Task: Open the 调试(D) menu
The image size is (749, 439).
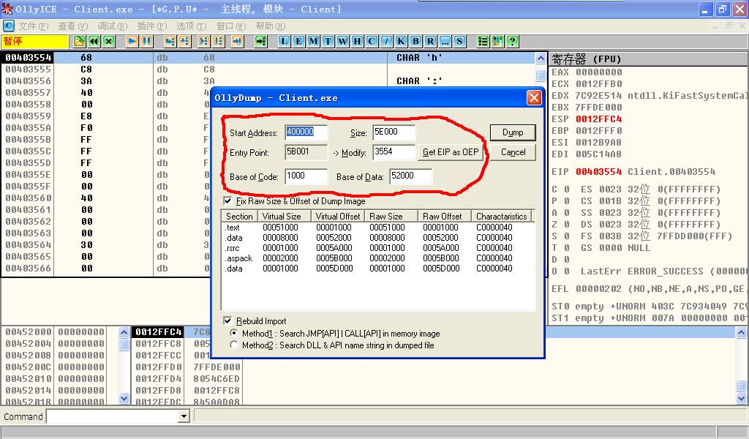Action: coord(112,26)
